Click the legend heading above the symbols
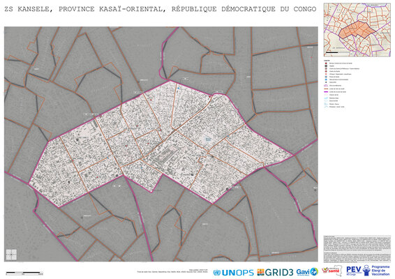Screen dimensions: 395x279 [x=327, y=61]
